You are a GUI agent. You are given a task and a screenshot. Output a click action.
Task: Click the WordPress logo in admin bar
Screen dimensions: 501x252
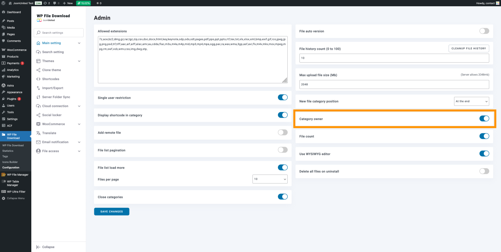[4, 3]
